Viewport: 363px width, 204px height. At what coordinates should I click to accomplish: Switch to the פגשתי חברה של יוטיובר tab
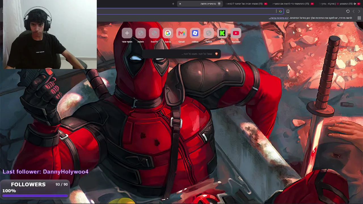(x=246, y=4)
